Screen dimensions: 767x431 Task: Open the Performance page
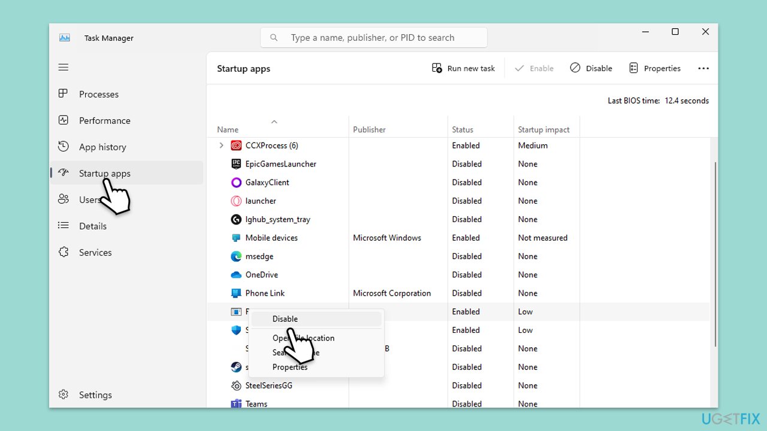104,120
